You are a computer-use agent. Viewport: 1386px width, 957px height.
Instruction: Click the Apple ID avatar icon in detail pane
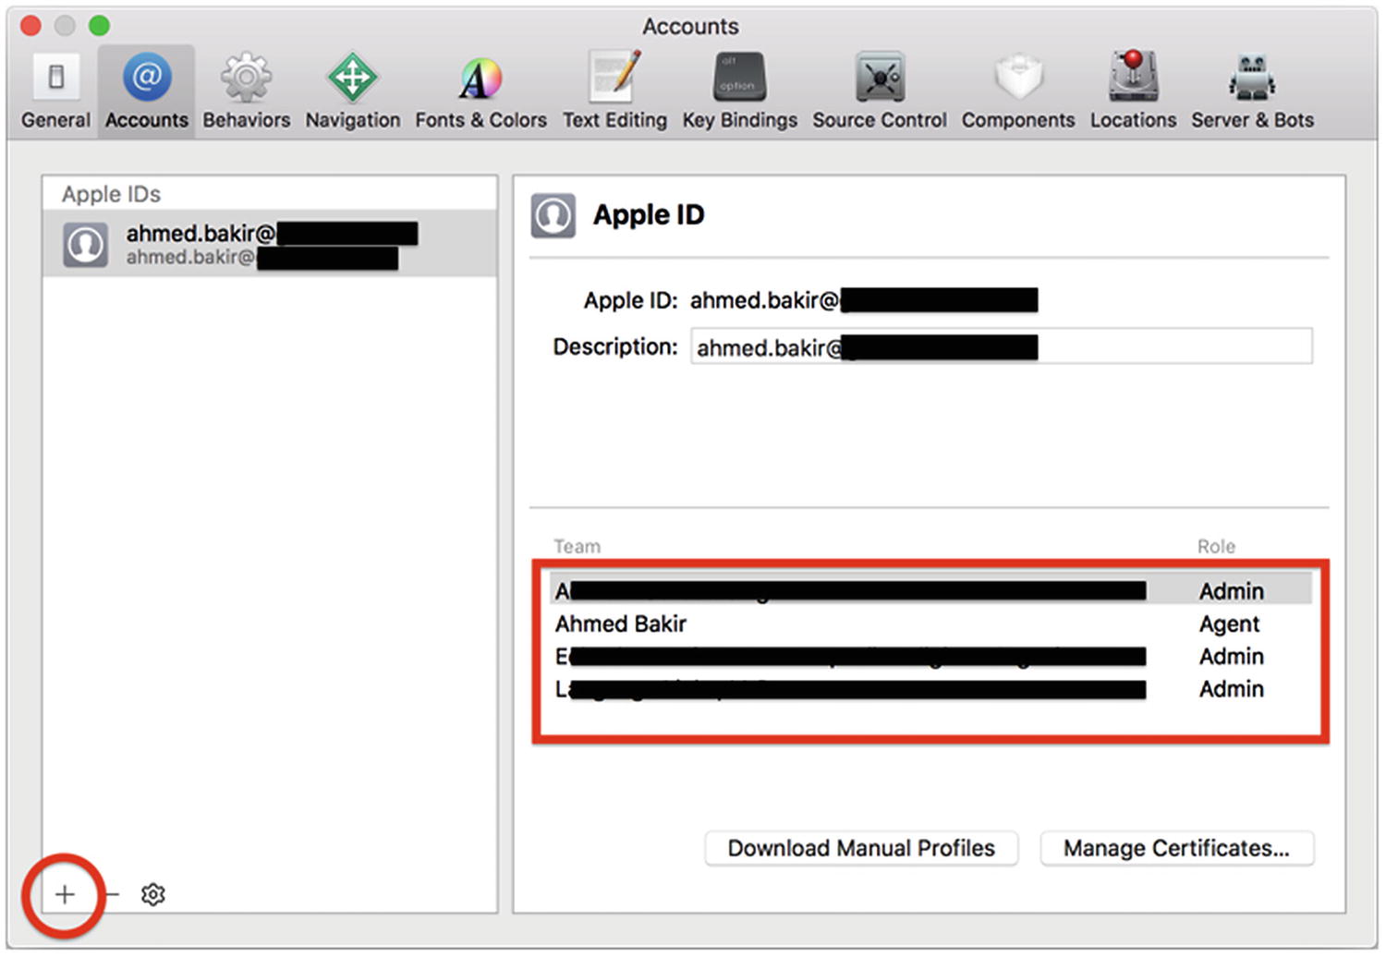click(x=553, y=215)
